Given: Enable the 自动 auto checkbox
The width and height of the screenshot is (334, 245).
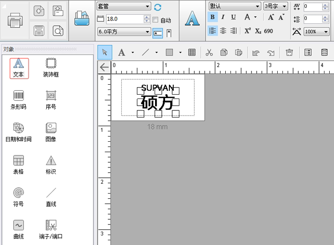Looking at the screenshot, I should pos(156,20).
